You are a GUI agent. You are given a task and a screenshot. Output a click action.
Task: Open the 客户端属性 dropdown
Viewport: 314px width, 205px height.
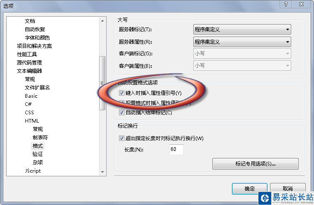pyautogui.click(x=242, y=66)
